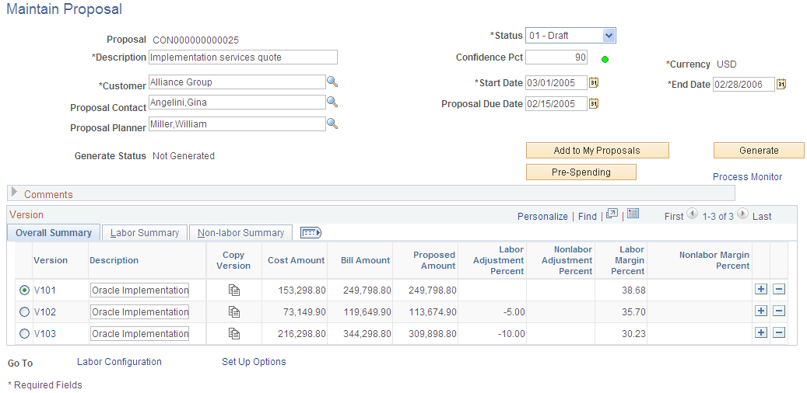This screenshot has width=807, height=393.
Task: Add row after V102
Action: pos(760,311)
